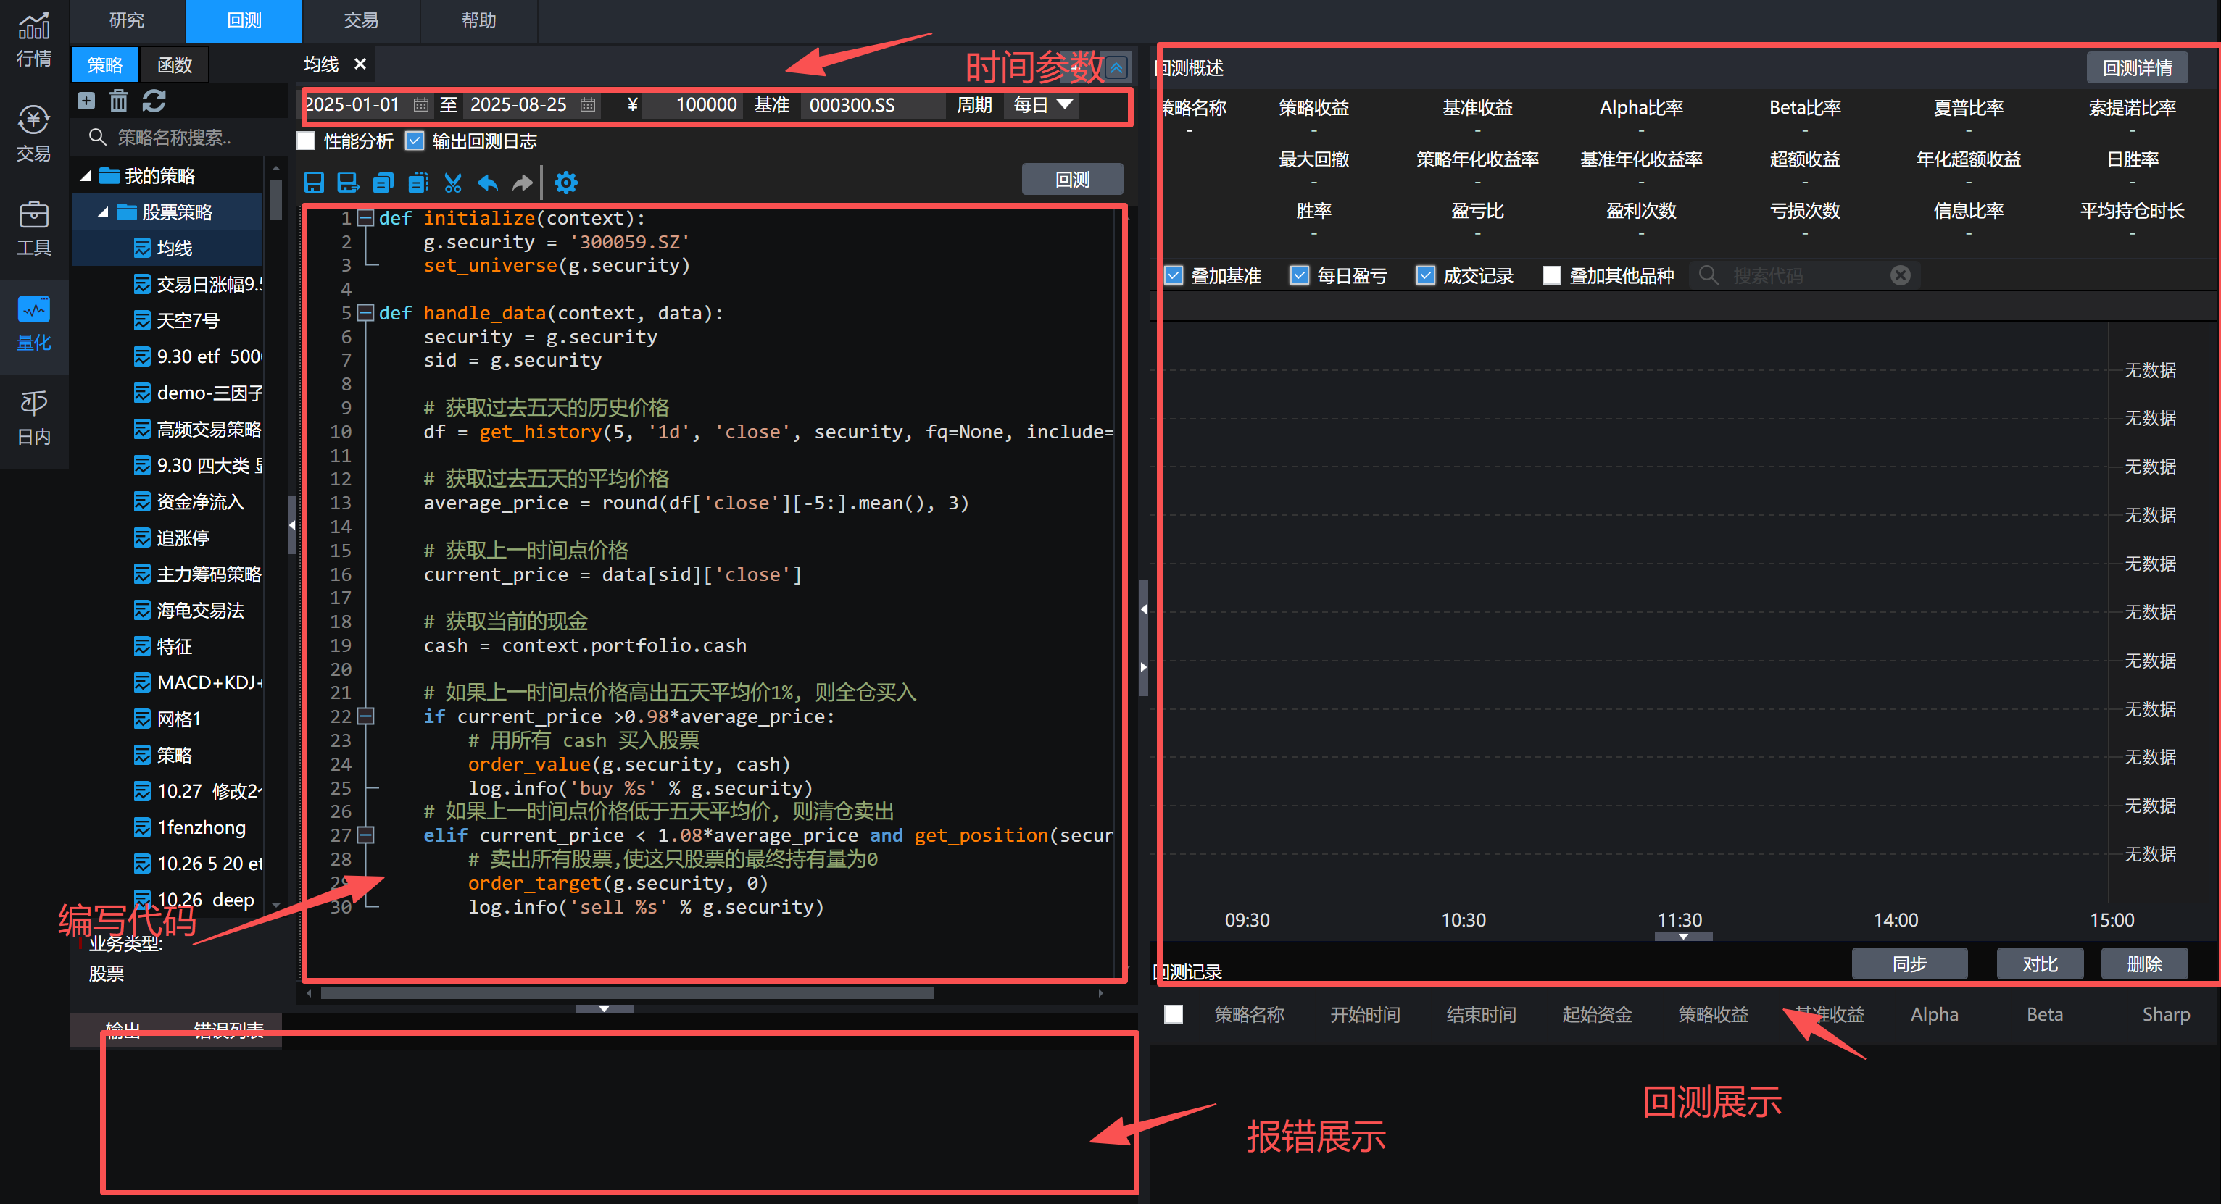This screenshot has height=1204, width=2221.
Task: Click the undo arrow icon
Action: 488,182
